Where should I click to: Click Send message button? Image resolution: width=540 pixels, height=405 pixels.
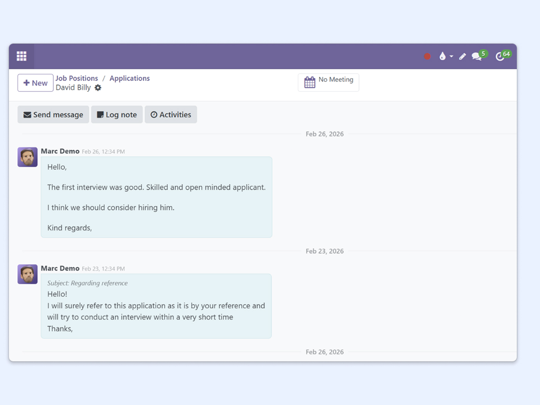(x=53, y=114)
